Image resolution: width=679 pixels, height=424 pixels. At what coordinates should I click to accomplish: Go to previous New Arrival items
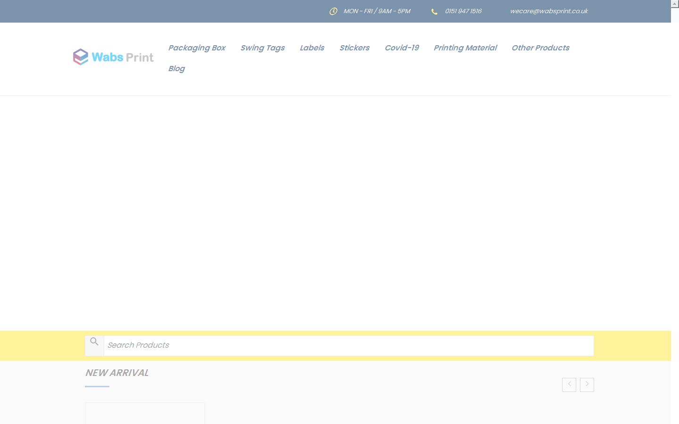tap(569, 384)
